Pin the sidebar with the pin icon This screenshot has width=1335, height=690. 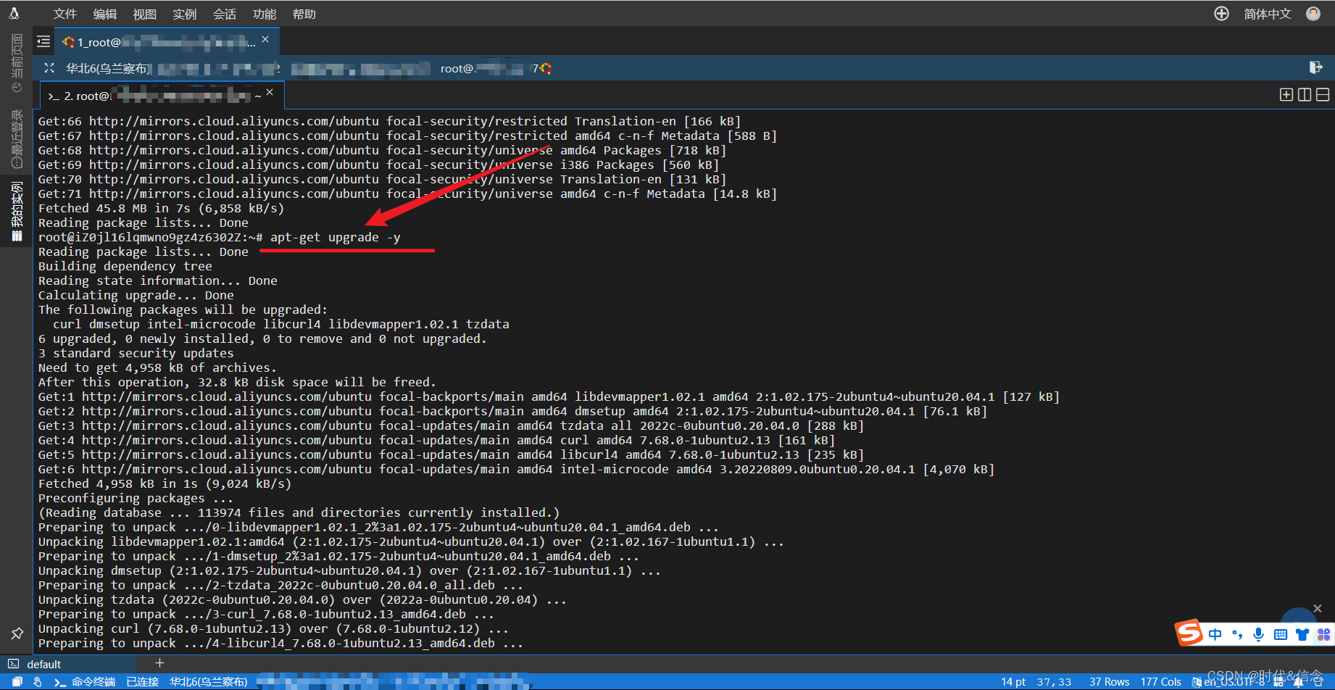17,633
